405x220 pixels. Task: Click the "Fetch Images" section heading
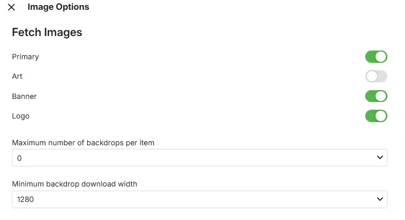coord(47,32)
